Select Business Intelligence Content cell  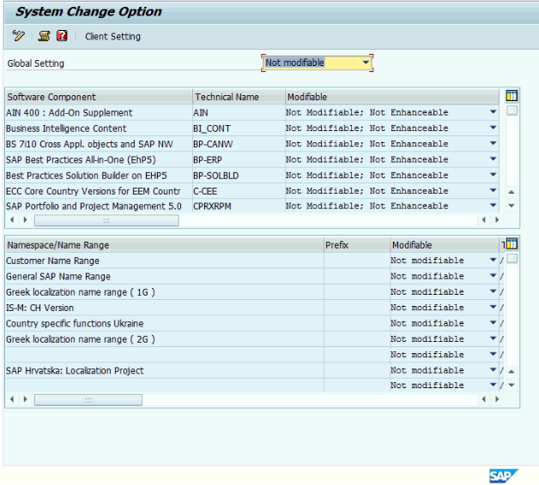coord(99,129)
